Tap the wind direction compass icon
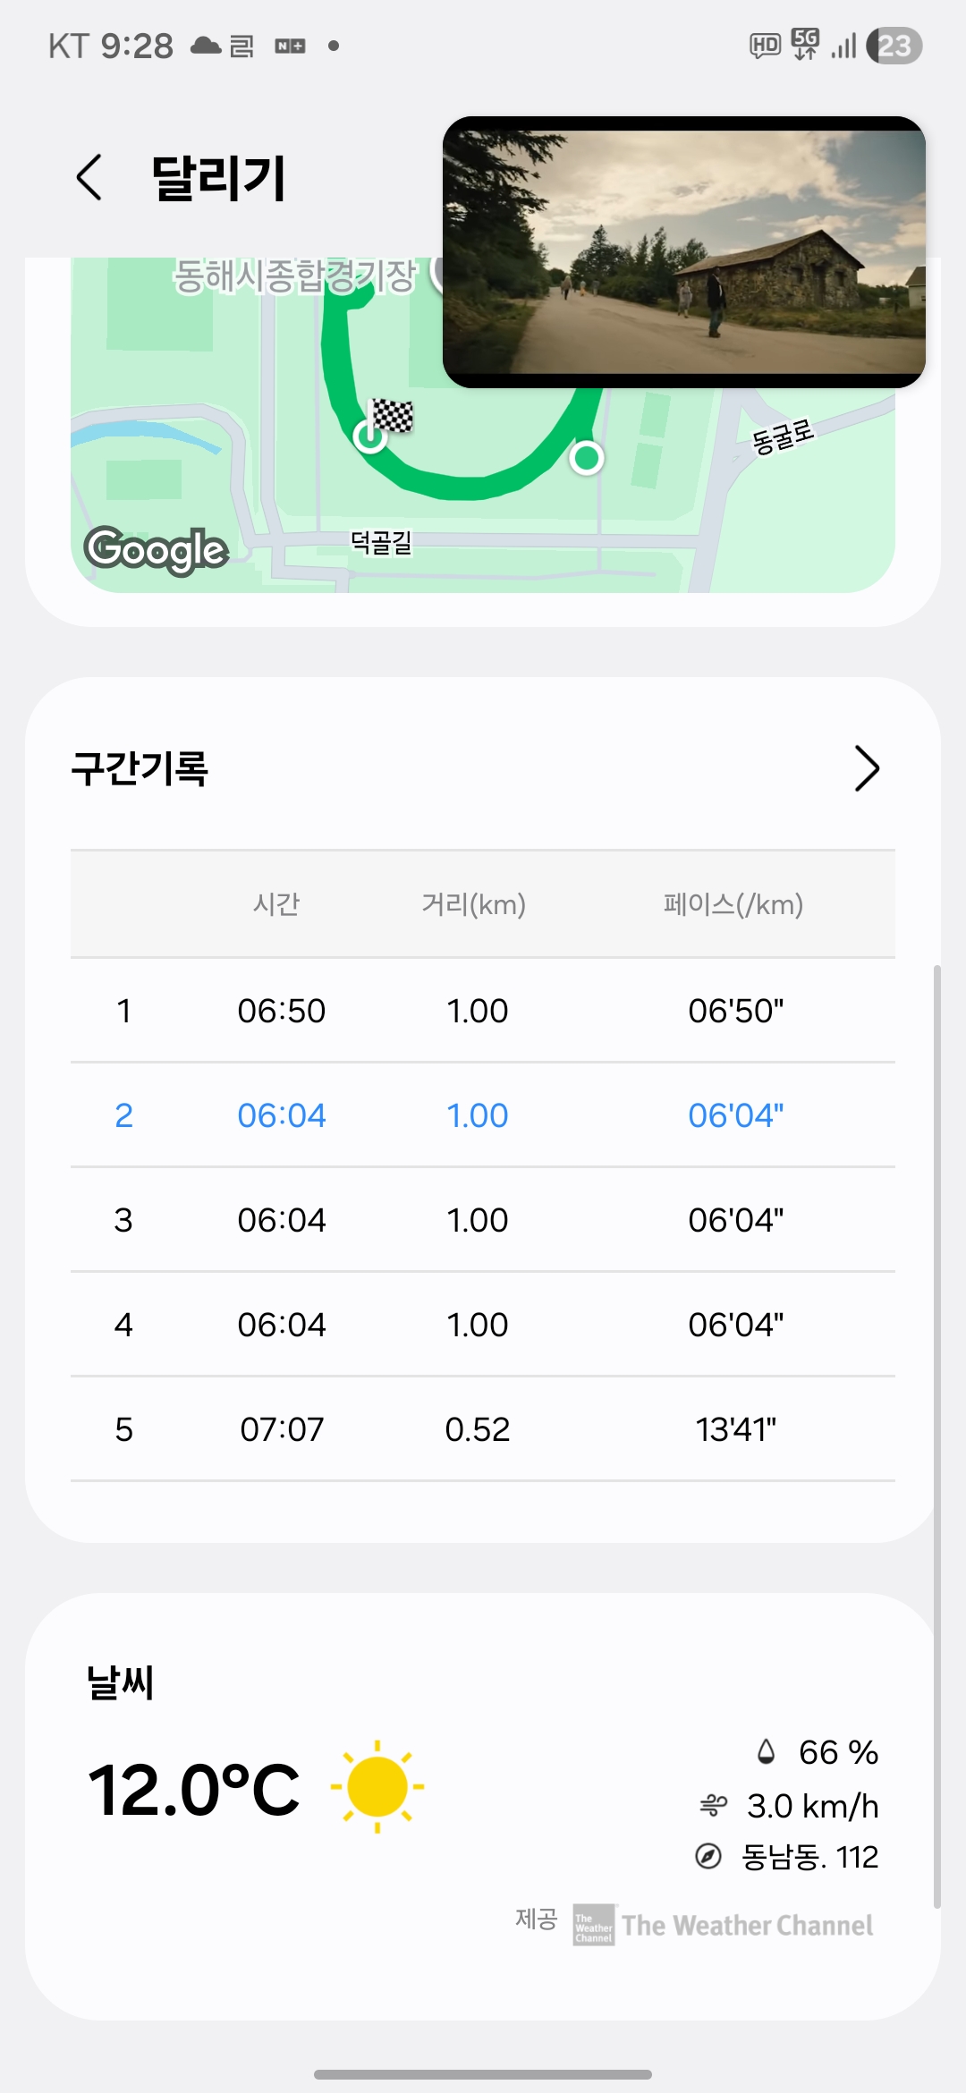Image resolution: width=966 pixels, height=2093 pixels. [708, 1857]
